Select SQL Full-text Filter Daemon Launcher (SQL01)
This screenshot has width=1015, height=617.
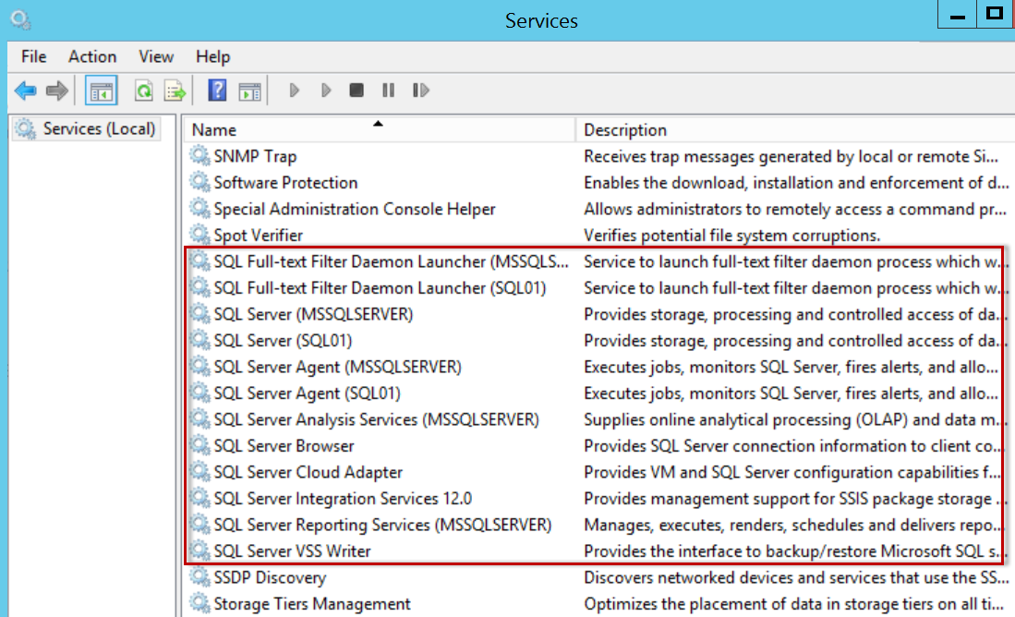(x=380, y=288)
